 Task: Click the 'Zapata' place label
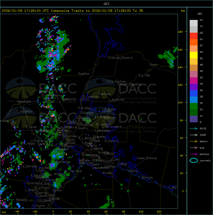pos(57,190)
